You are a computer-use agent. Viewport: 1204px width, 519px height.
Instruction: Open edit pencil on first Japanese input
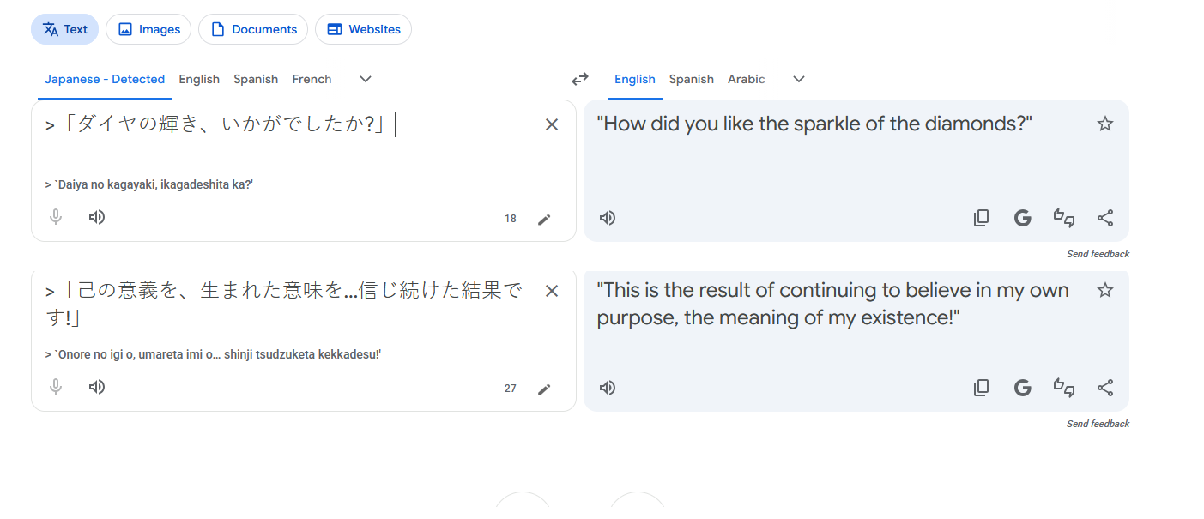543,220
